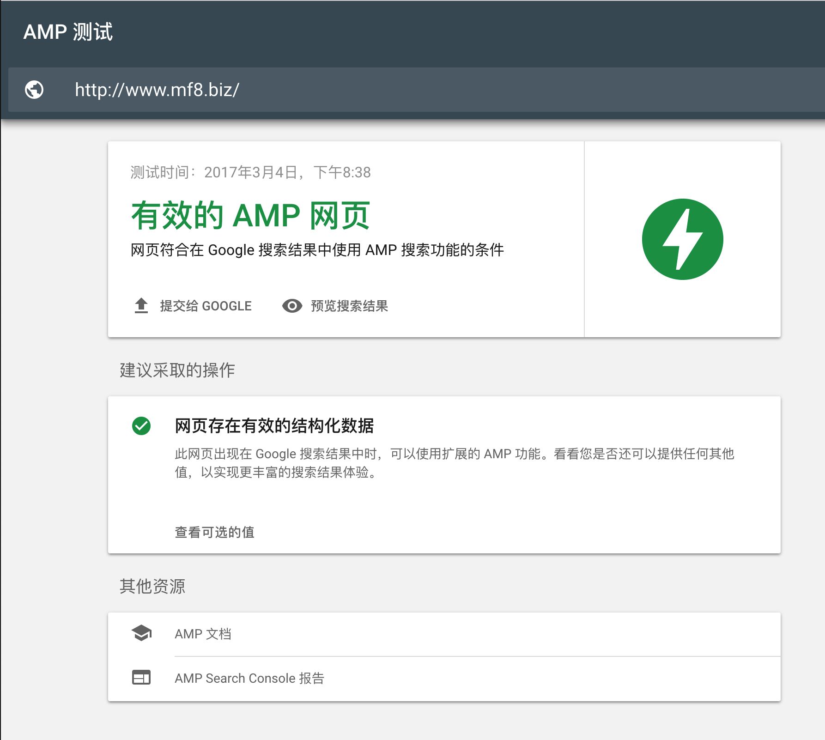
Task: Click the graduation cap icon for AMP 文档
Action: (x=141, y=633)
